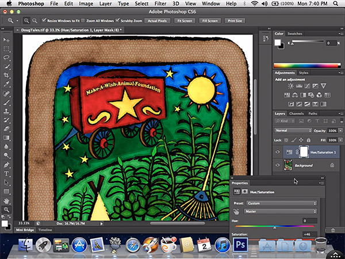Open the Layer menu
345x259 pixels.
point(105,4)
